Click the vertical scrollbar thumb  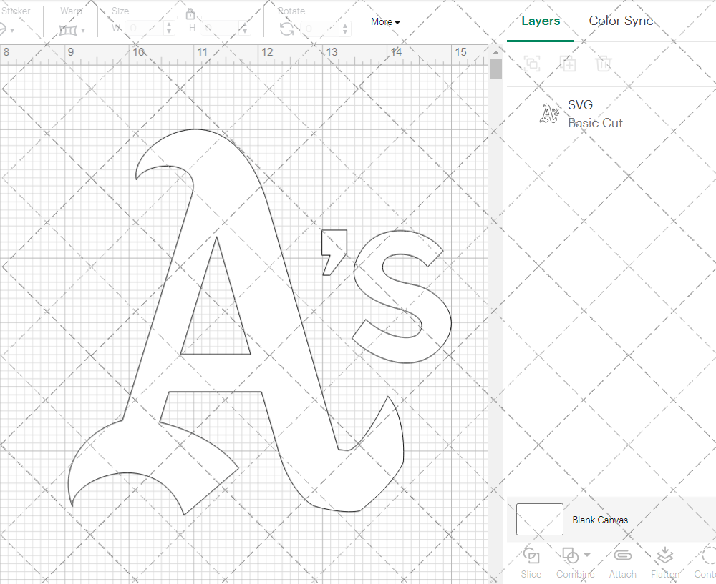pyautogui.click(x=495, y=69)
